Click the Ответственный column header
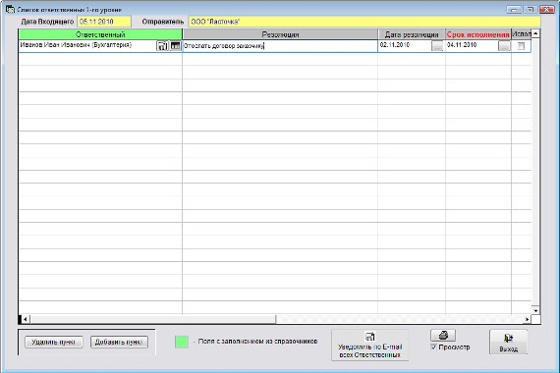Image resolution: width=560 pixels, height=373 pixels. coord(100,34)
